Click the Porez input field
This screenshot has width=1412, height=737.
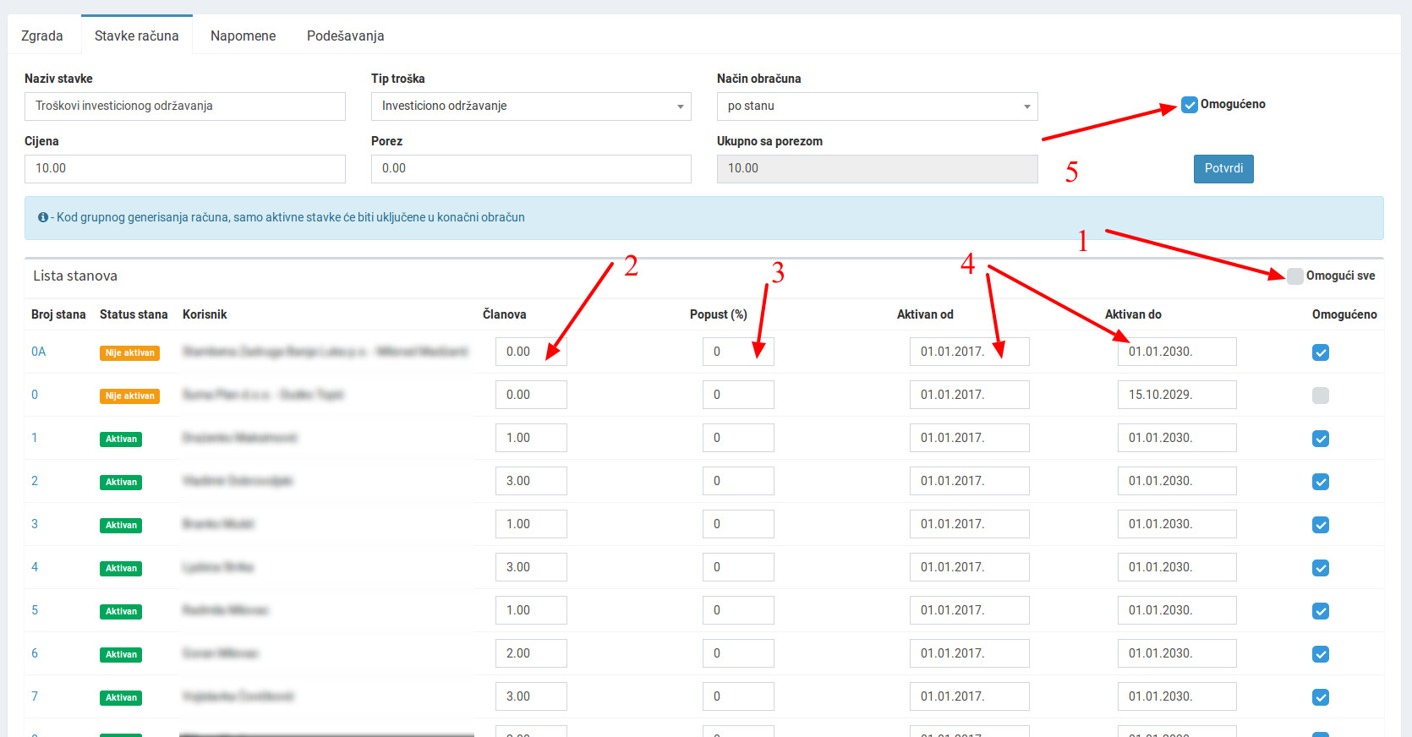(531, 169)
